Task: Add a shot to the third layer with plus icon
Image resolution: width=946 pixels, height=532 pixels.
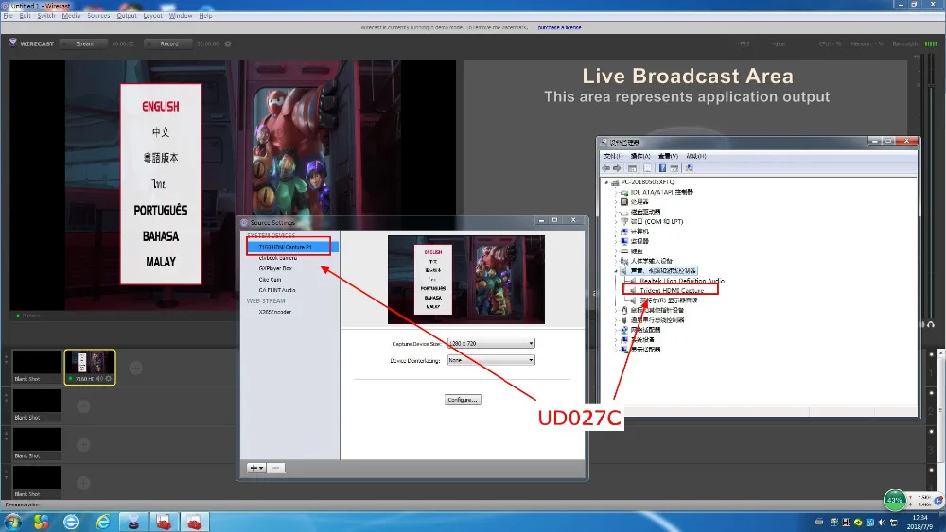Action: click(x=83, y=445)
